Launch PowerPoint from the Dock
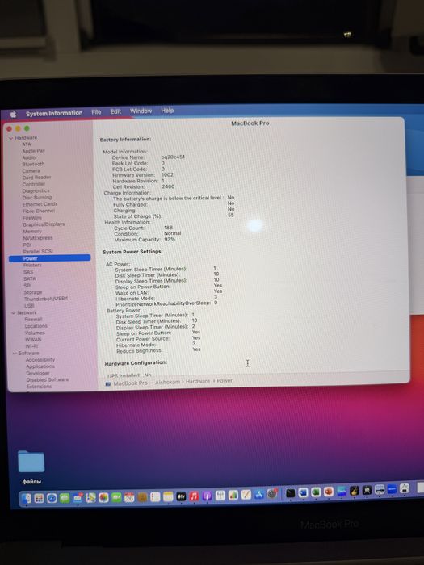The height and width of the screenshot is (565, 424). click(x=329, y=492)
